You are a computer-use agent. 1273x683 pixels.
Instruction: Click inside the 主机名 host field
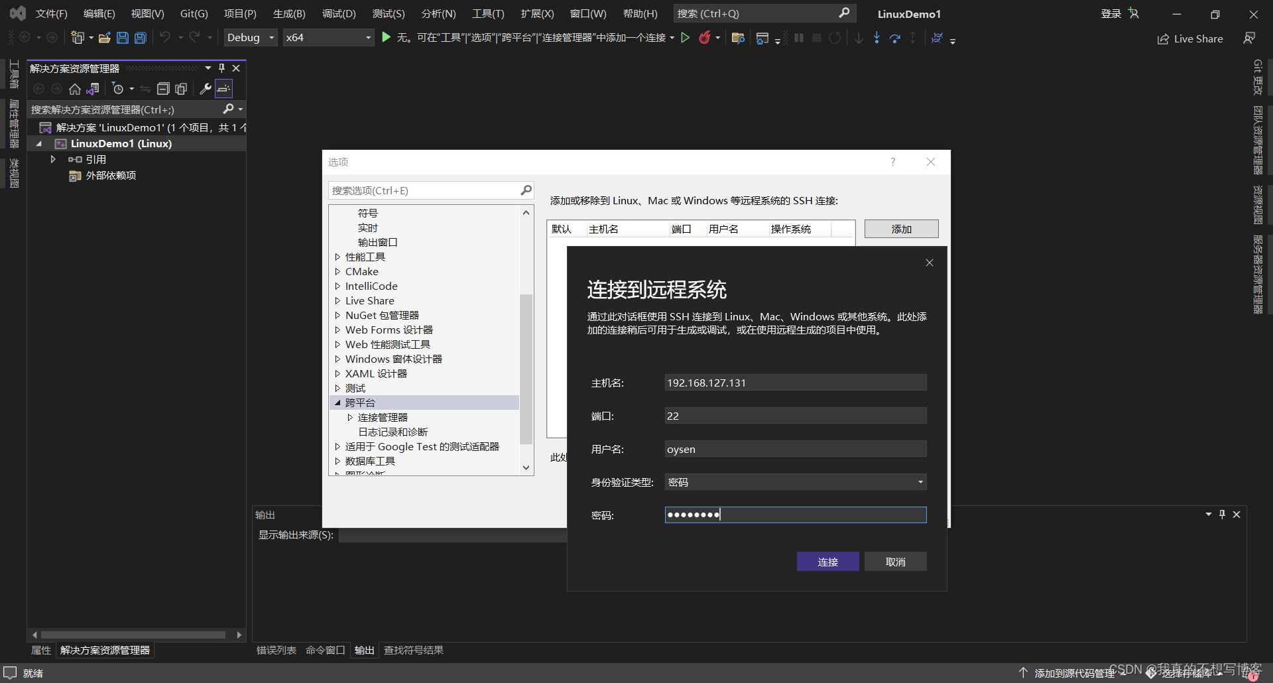click(795, 382)
